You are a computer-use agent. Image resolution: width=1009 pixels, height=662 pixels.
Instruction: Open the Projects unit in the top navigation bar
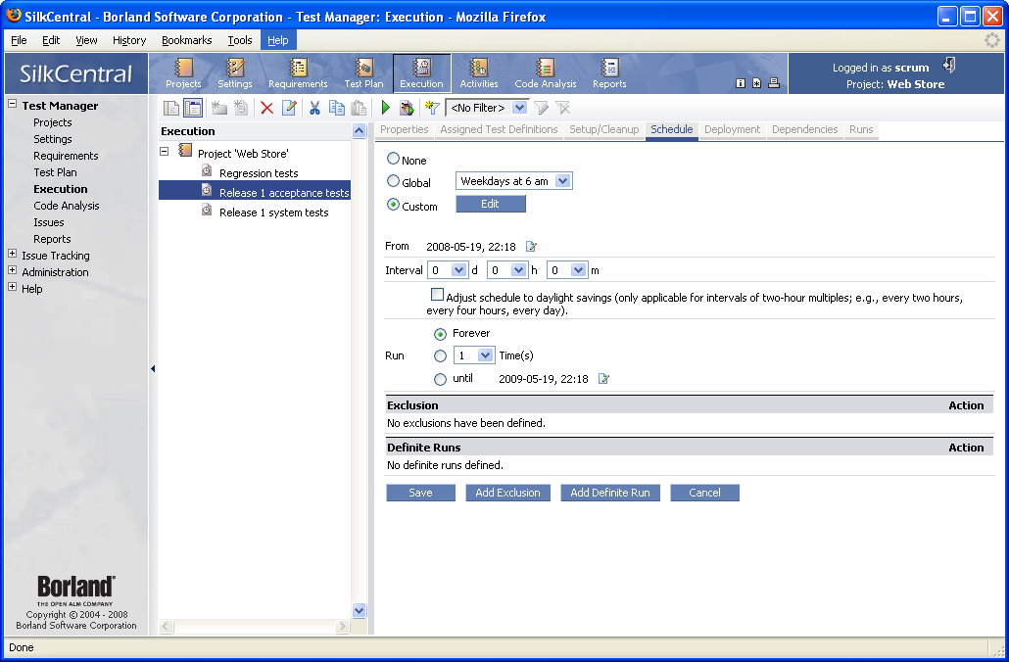coord(183,73)
